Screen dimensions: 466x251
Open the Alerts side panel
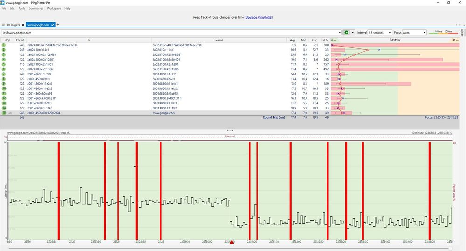click(x=462, y=33)
